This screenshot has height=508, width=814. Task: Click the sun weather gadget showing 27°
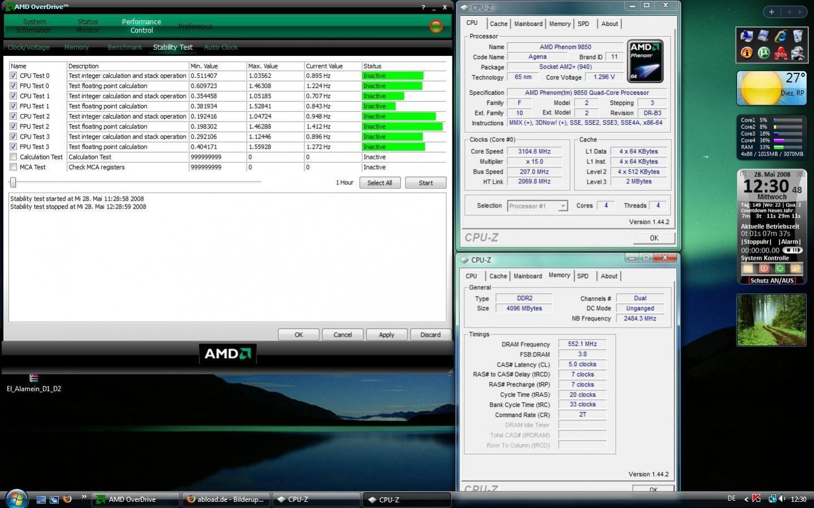[x=772, y=88]
